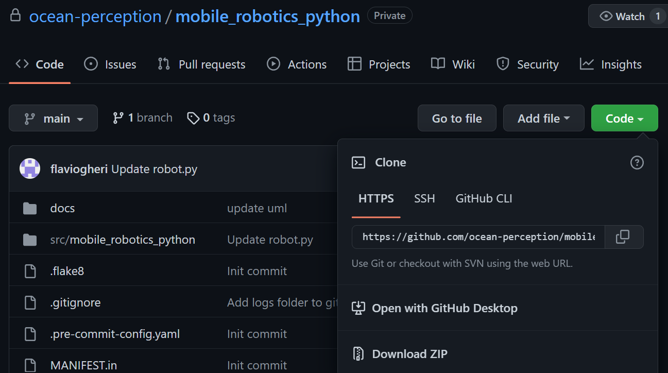Open the Pull requests tab

[x=201, y=64]
